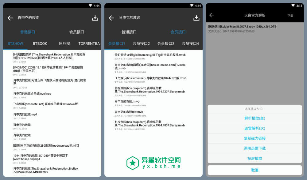Tap back arrow in first phone screen
The image size is (307, 180).
[x=10, y=18]
